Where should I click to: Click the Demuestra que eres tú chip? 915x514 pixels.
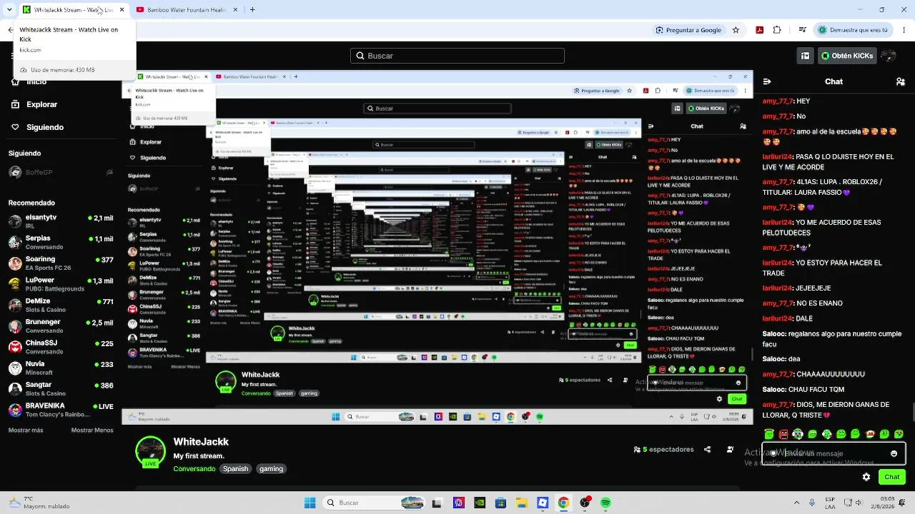[x=854, y=30]
